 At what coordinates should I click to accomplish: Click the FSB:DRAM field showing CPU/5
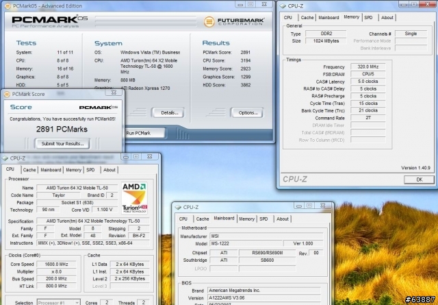pyautogui.click(x=368, y=74)
